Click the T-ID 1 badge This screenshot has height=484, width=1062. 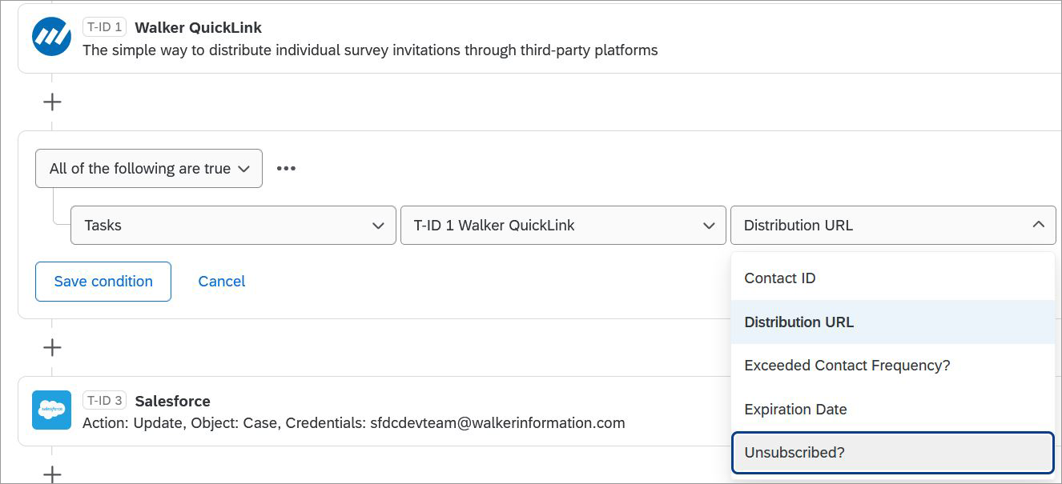click(x=104, y=27)
